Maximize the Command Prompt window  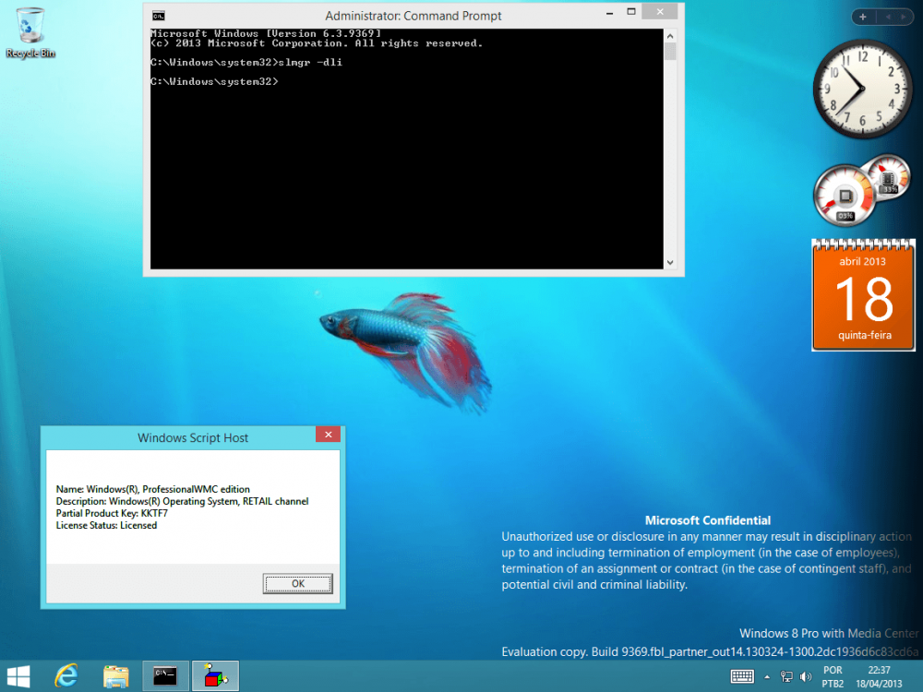631,12
